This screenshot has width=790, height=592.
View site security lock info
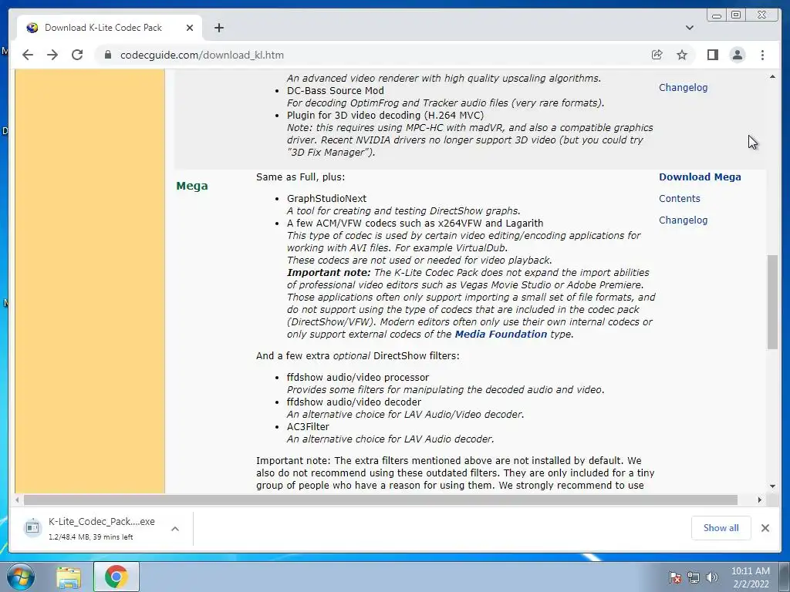pos(107,55)
